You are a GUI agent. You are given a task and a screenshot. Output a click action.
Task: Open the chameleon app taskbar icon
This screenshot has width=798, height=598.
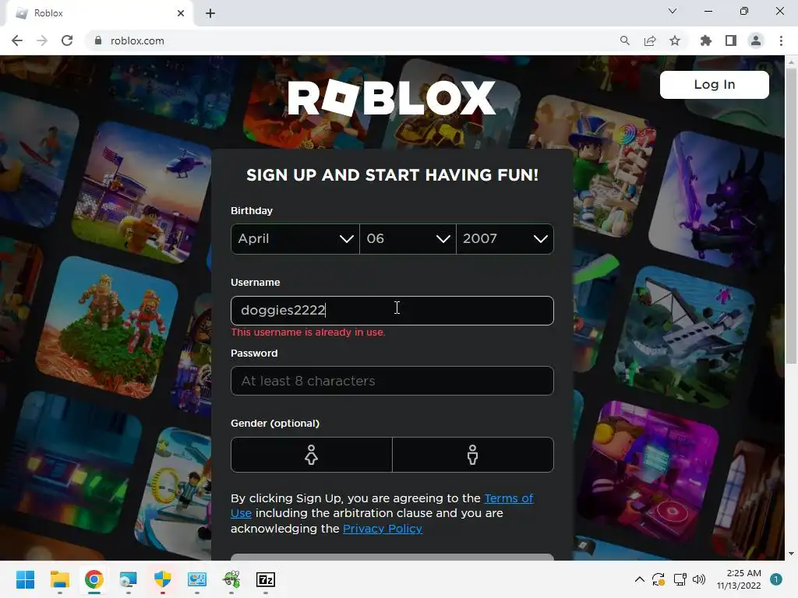point(231,579)
